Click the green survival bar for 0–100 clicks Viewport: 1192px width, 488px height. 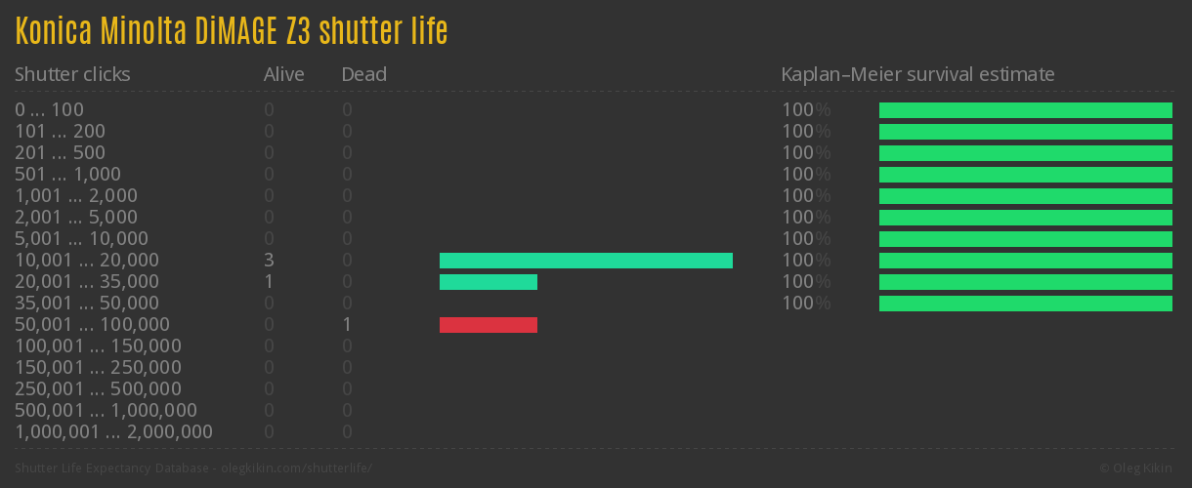click(1025, 110)
